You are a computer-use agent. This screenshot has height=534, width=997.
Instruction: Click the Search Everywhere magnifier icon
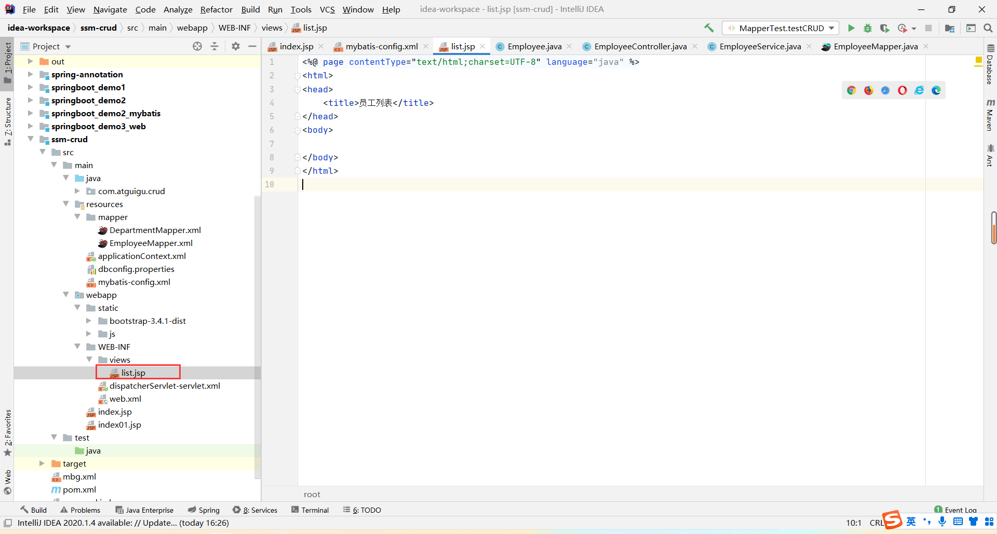(x=988, y=28)
